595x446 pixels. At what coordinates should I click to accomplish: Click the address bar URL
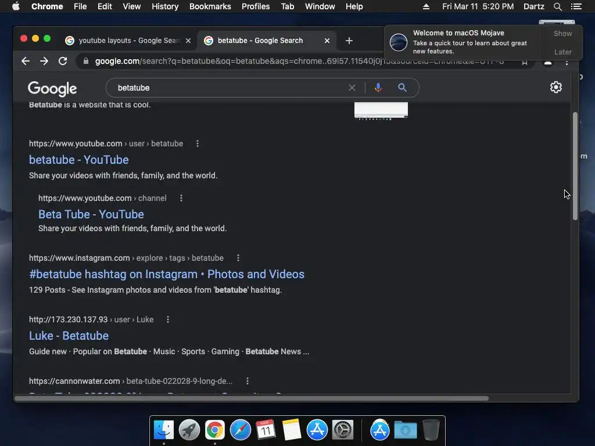[x=299, y=61]
